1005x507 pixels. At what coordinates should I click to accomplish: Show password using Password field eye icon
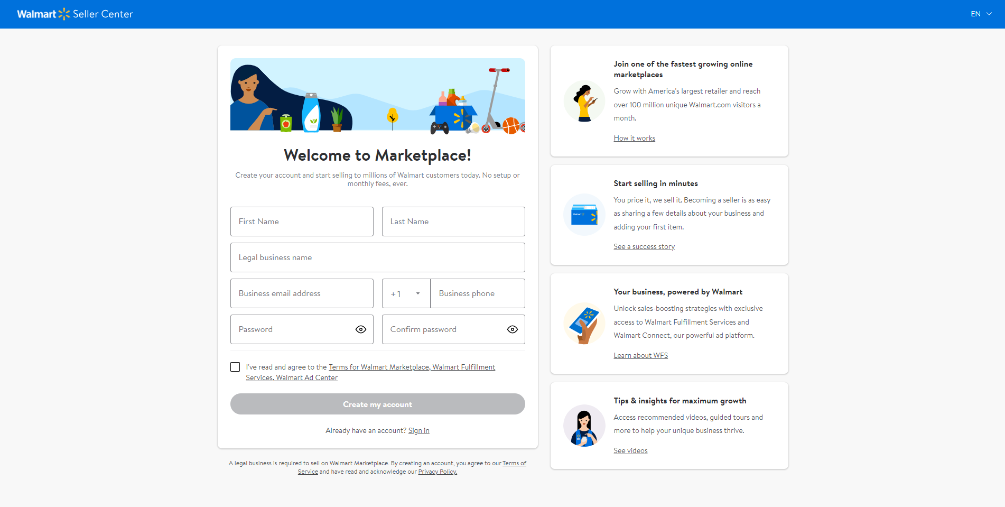point(361,329)
